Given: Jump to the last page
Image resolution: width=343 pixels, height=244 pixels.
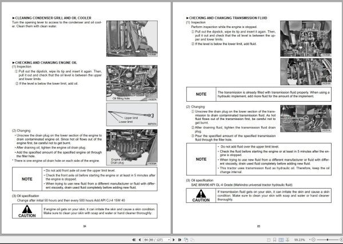Looking at the screenshot, I should pos(180,240).
